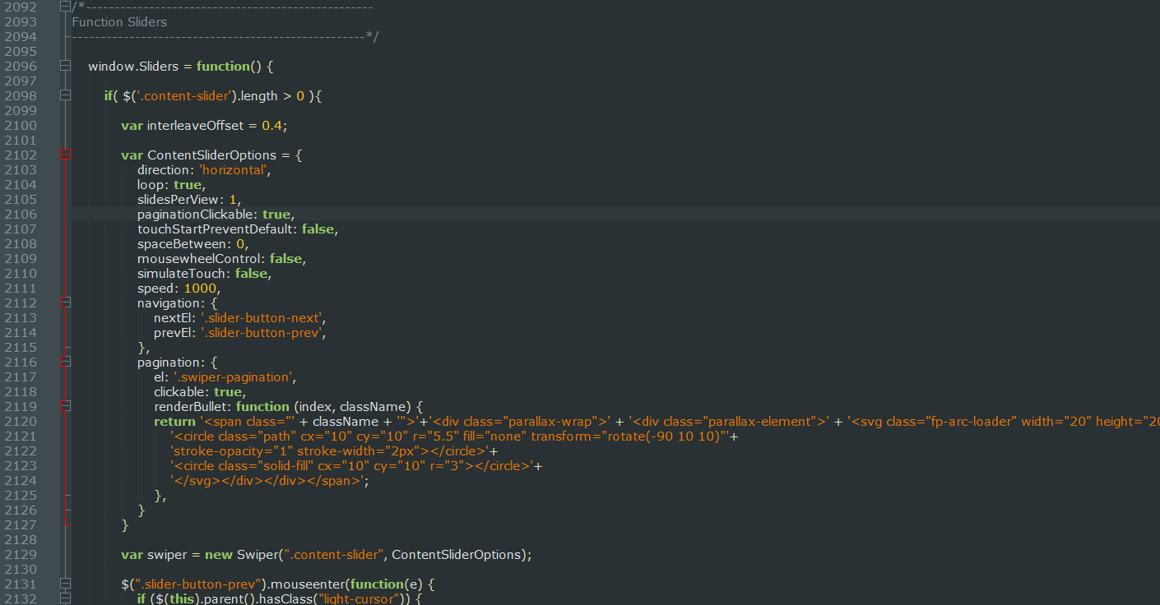
Task: Collapse the navigation object fold marker
Action: (x=66, y=303)
